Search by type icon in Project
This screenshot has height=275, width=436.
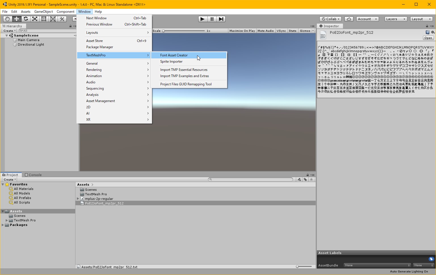click(x=299, y=179)
